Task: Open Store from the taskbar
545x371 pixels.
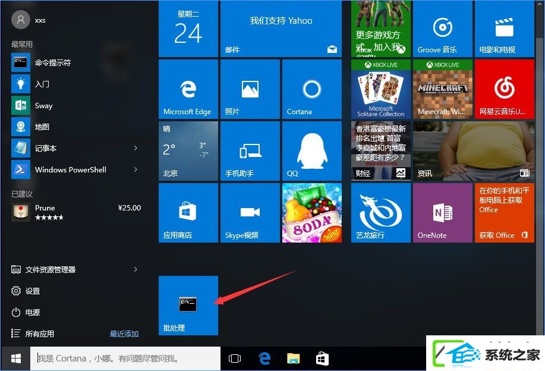Action: click(322, 359)
